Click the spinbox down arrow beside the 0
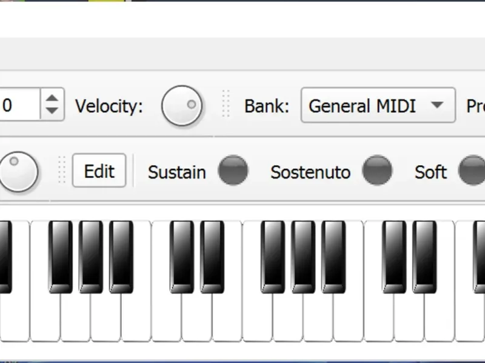 tap(53, 111)
